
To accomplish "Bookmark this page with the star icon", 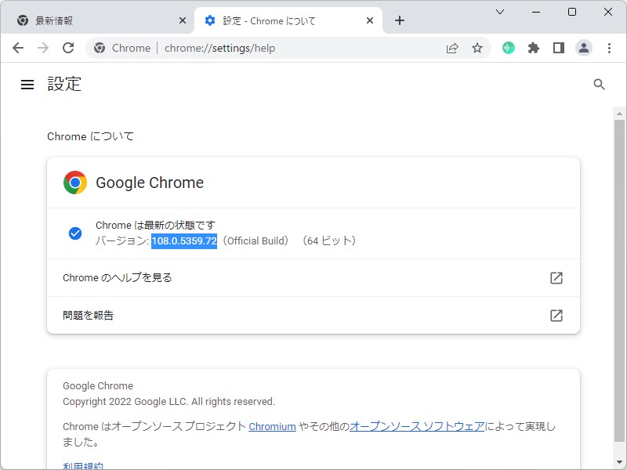I will pos(478,48).
